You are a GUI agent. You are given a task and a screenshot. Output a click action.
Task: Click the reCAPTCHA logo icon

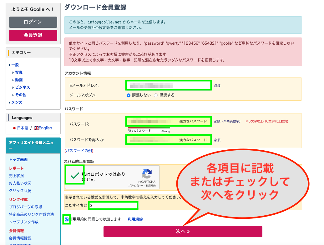pyautogui.click(x=147, y=174)
